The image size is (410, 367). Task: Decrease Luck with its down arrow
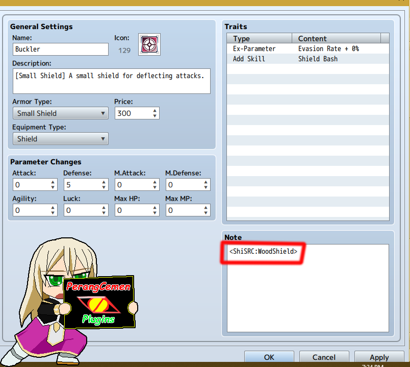104,213
